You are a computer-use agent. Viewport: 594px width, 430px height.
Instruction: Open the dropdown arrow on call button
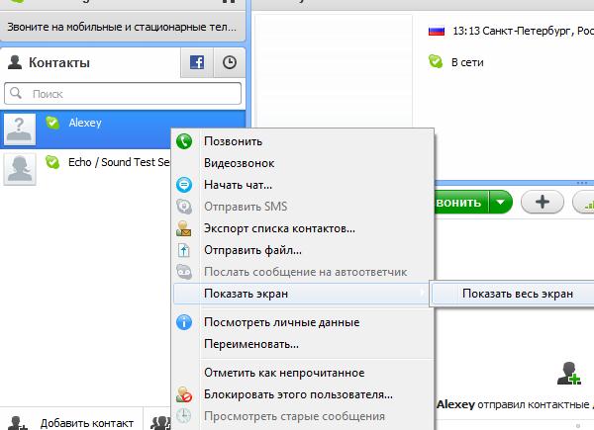coord(500,202)
